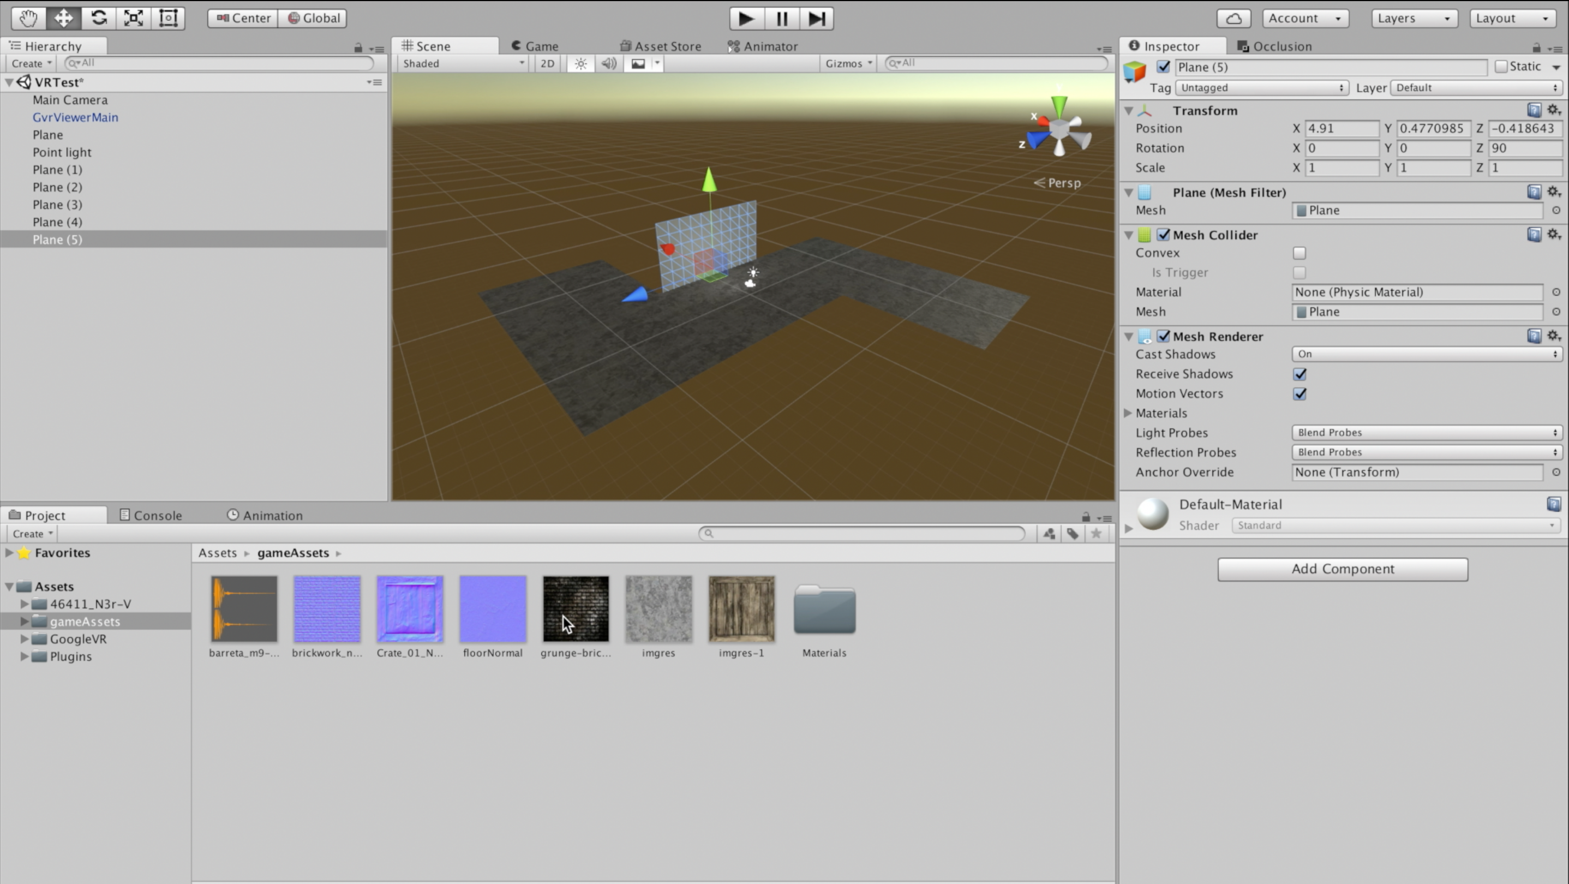
Task: Select the Rect transform tool
Action: (167, 17)
